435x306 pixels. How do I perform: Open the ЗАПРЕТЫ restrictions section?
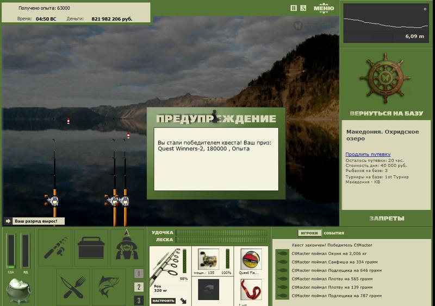coord(387,219)
